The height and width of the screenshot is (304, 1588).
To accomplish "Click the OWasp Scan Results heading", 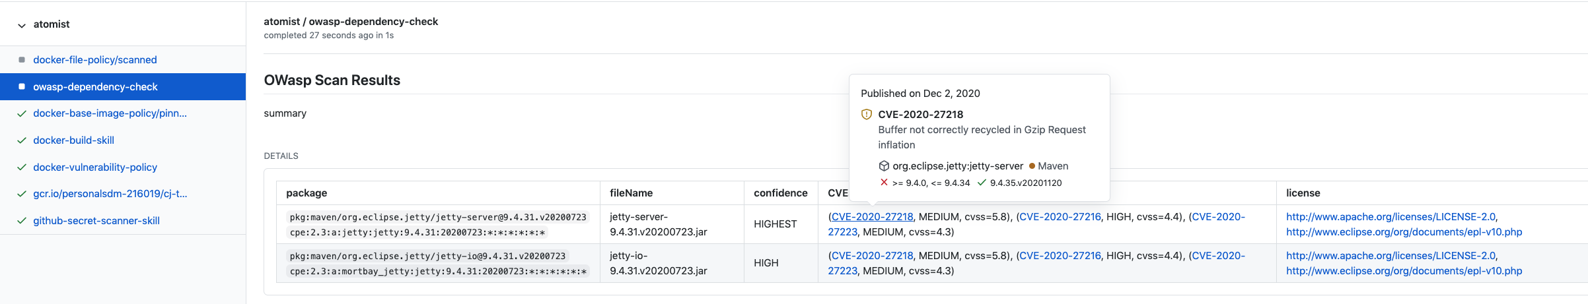I will point(332,80).
